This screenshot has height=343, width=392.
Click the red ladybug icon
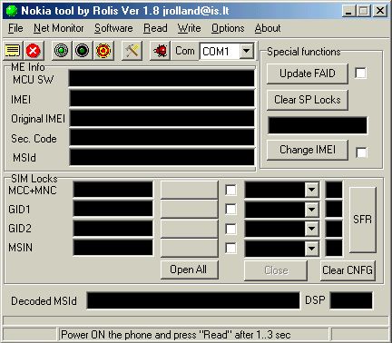click(x=160, y=51)
